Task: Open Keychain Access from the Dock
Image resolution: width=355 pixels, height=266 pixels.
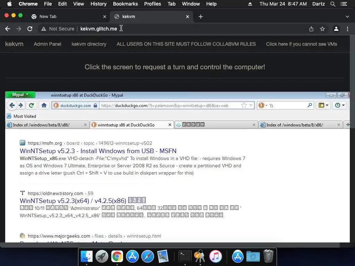Action: point(200,256)
